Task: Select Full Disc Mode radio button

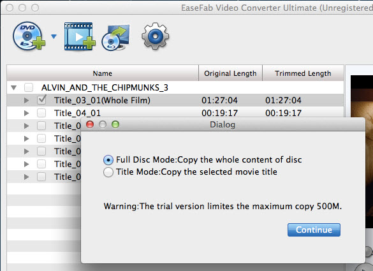Action: (108, 160)
